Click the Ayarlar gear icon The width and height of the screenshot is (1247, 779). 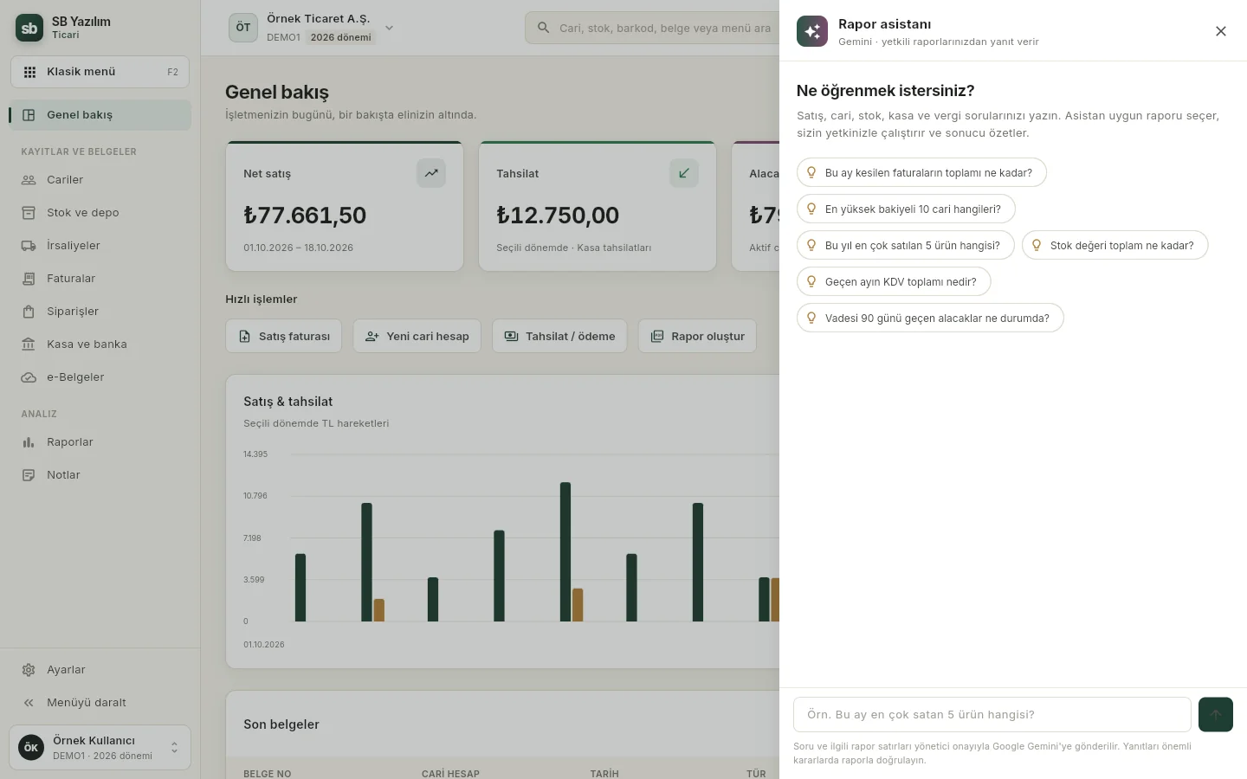pyautogui.click(x=29, y=670)
